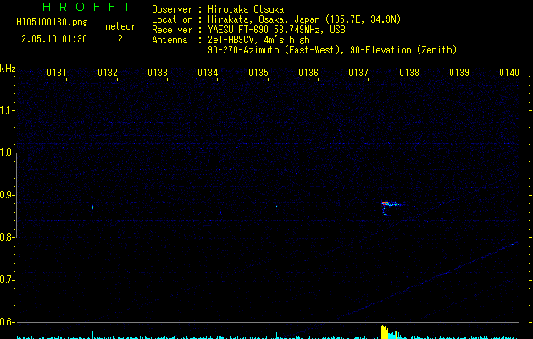Click the 1.0 kHz axis label
Image resolution: width=533 pixels, height=339 pixels.
click(x=7, y=153)
